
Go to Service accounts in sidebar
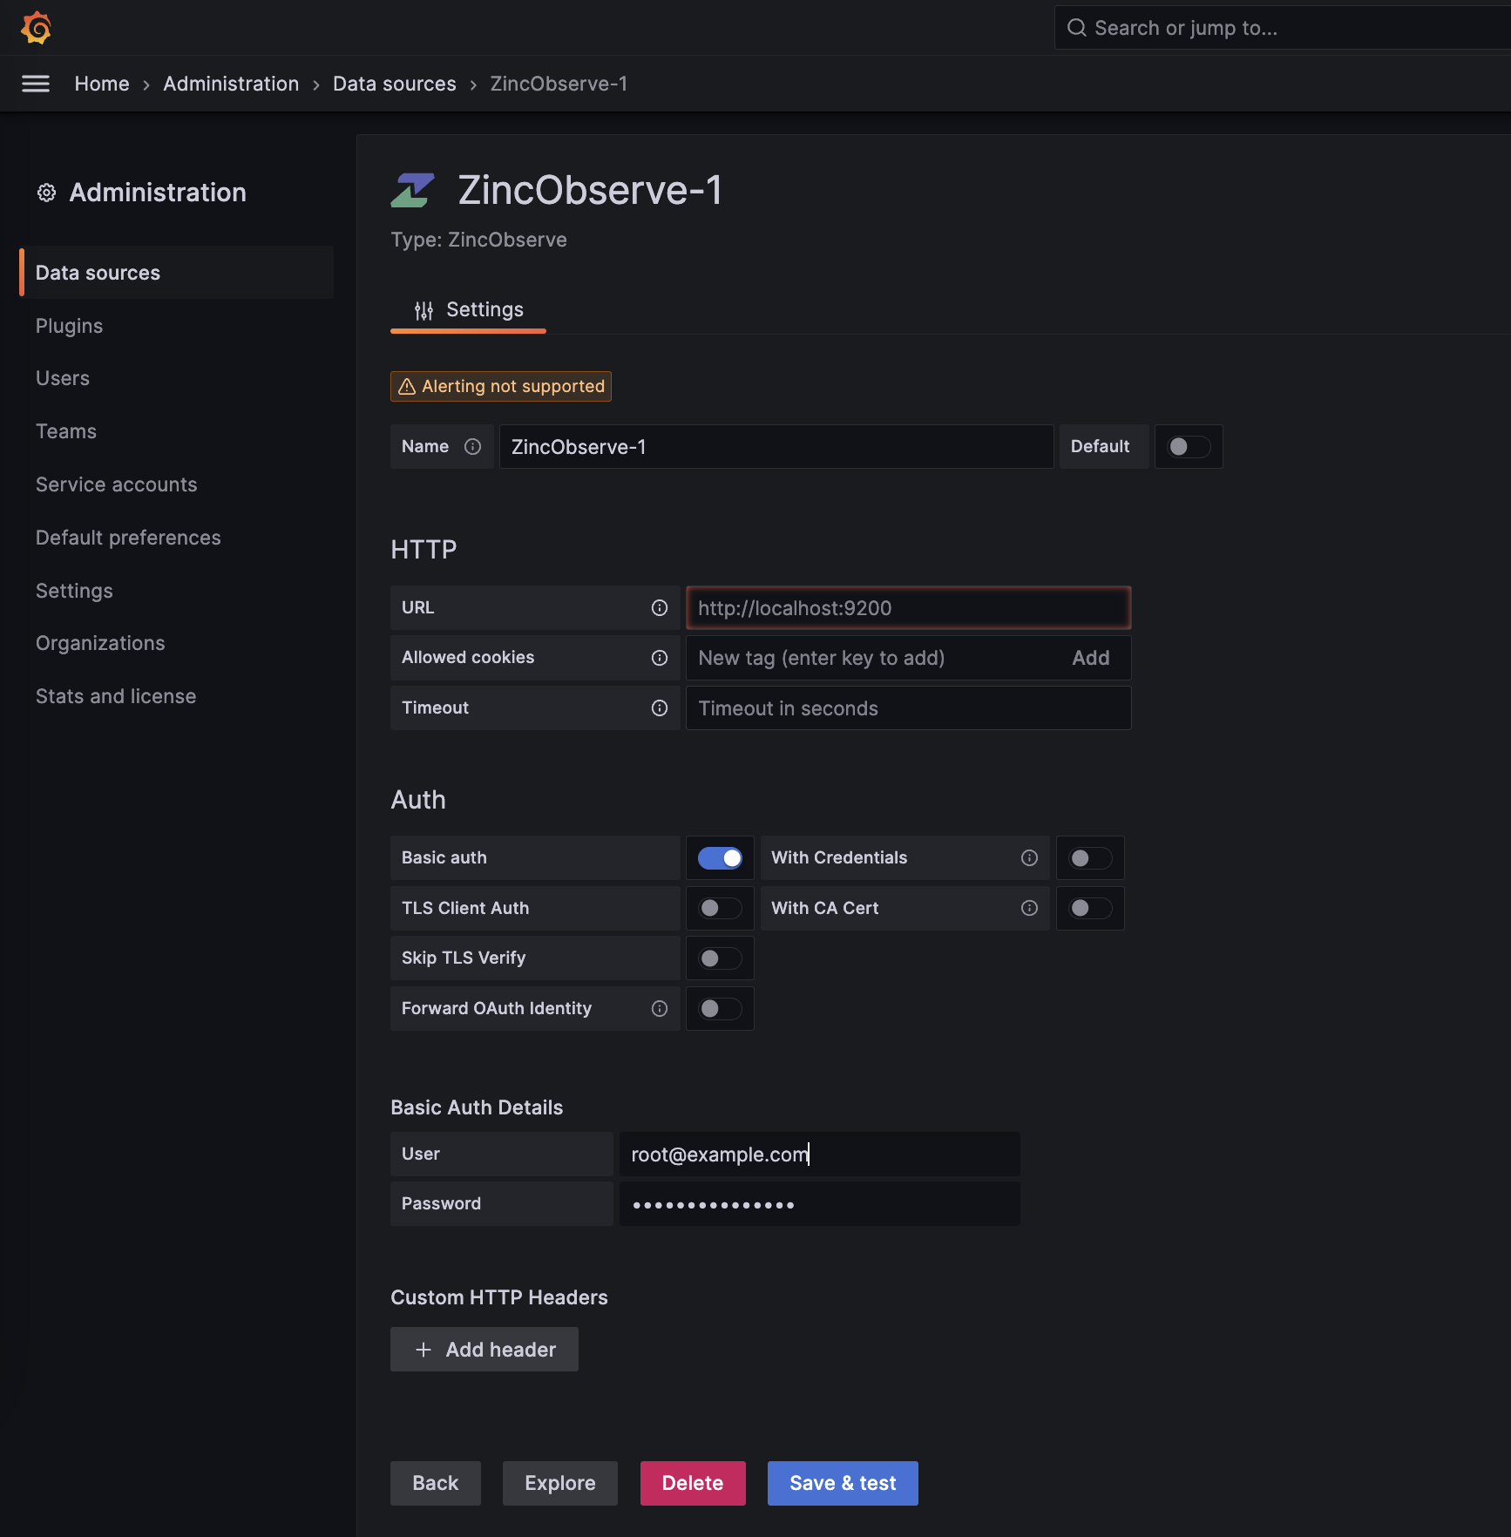point(116,484)
